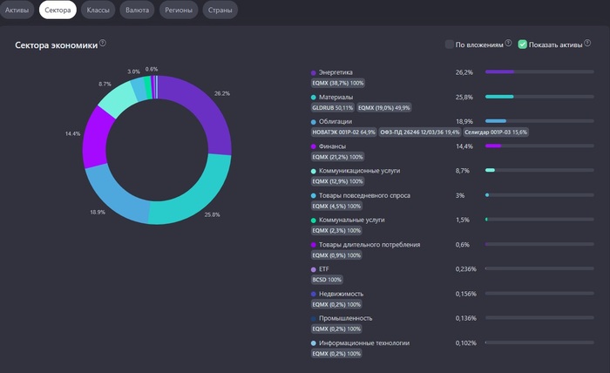
Task: Uncheck the Показать активы checkbox
Action: point(523,44)
